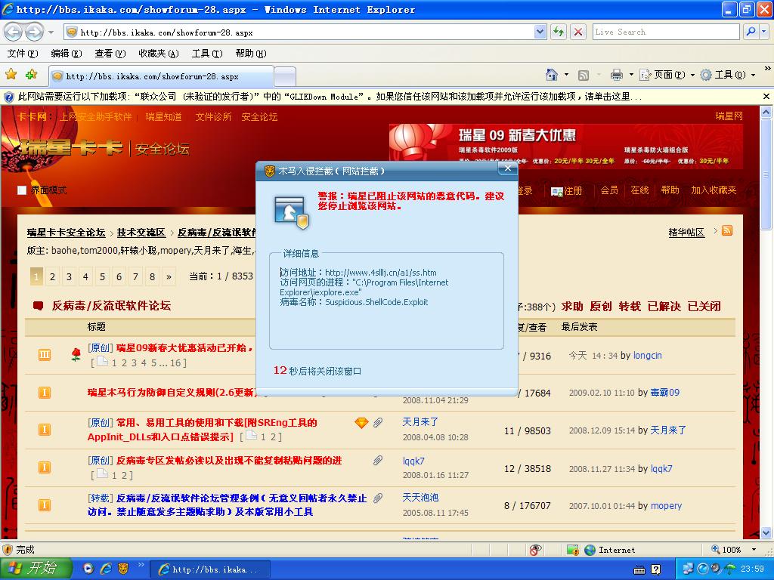
Task: Open the 瑞星09新春大优惠 banner ad
Action: pyautogui.click(x=565, y=146)
